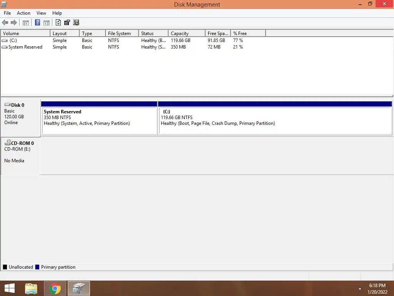
Task: Click the Healthy (S... status cell
Action: [153, 47]
